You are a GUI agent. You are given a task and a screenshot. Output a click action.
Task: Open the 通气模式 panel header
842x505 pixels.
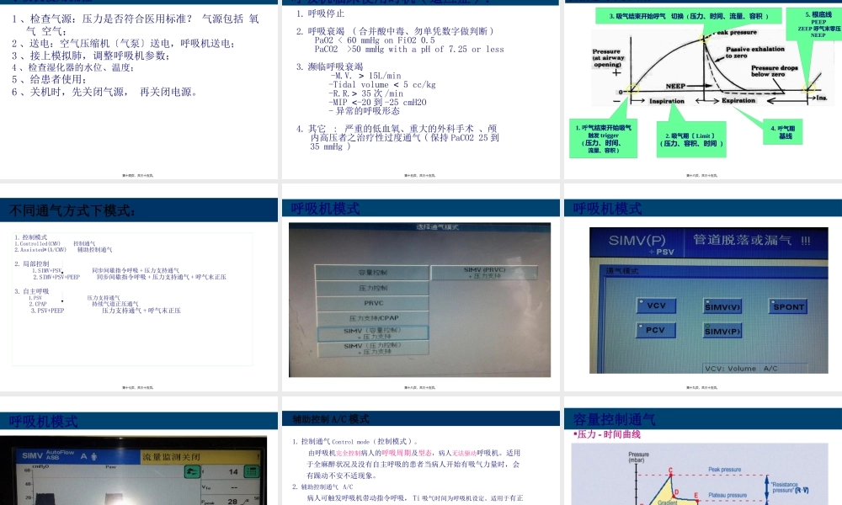(623, 271)
